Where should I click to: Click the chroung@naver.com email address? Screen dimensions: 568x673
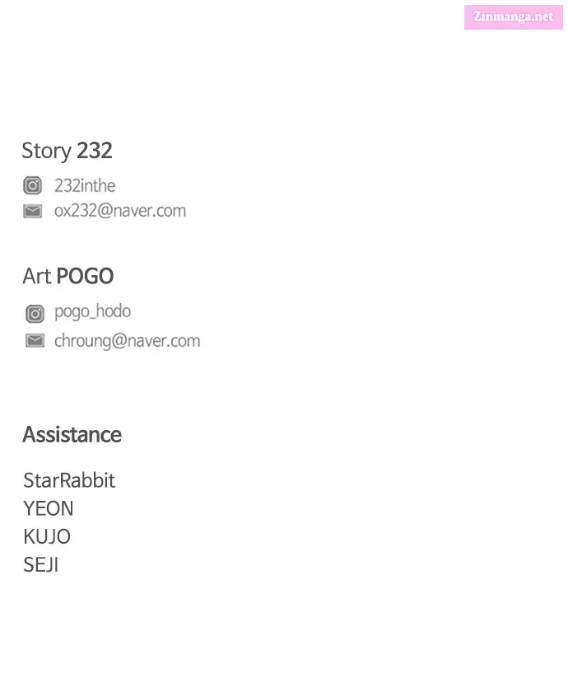127,341
